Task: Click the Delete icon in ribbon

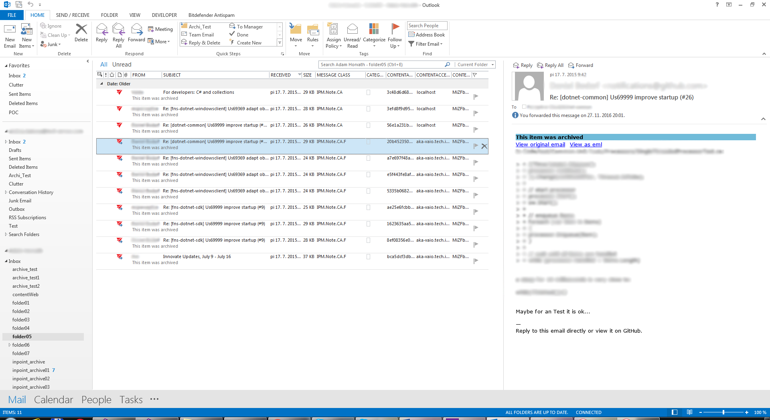Action: (x=81, y=30)
